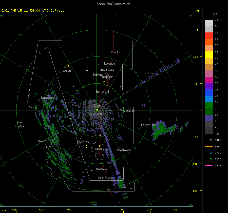Click the Didsbury label
Screen dimensions: 228x213
pos(96,113)
